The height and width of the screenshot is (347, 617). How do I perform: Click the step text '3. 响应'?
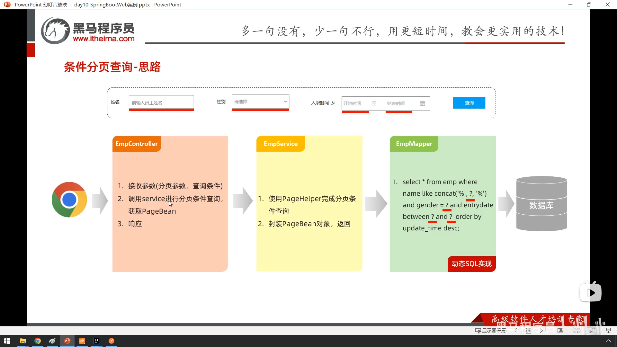[130, 224]
